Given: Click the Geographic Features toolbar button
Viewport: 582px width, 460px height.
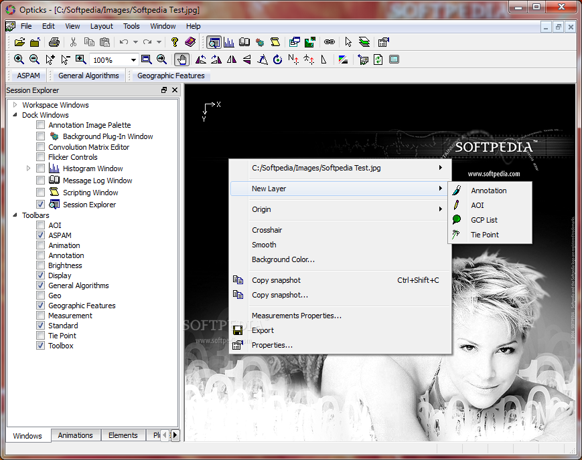Looking at the screenshot, I should [x=171, y=76].
